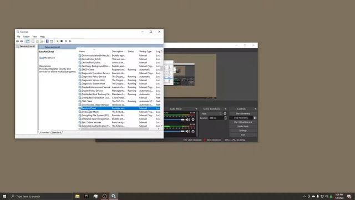Click the Start the service link
The width and height of the screenshot is (355, 200).
tap(42, 58)
